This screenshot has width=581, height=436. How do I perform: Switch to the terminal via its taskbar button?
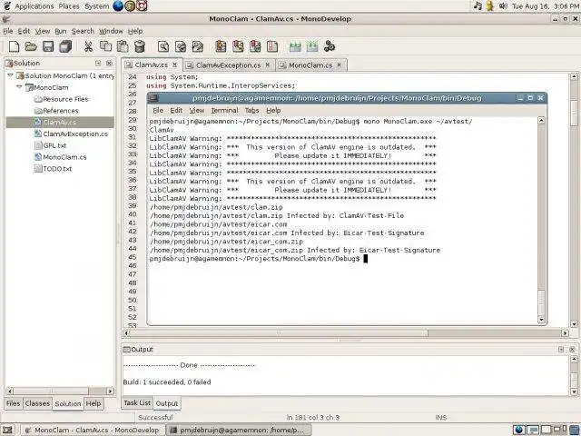click(238, 430)
